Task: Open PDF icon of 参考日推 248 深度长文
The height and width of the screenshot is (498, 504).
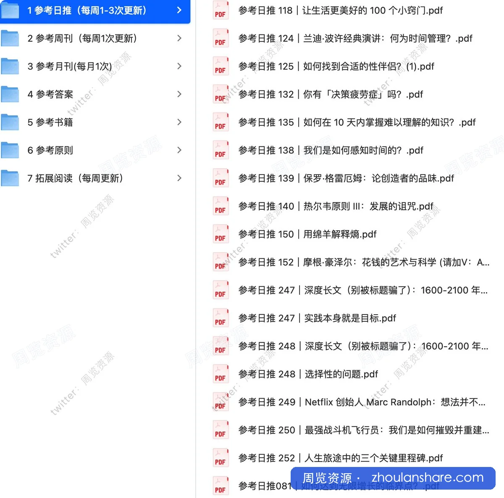Action: (x=221, y=346)
